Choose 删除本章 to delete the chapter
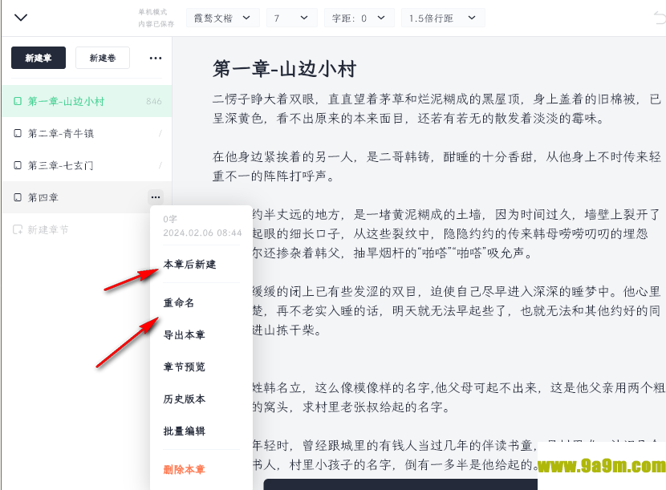The image size is (666, 490). tap(184, 469)
